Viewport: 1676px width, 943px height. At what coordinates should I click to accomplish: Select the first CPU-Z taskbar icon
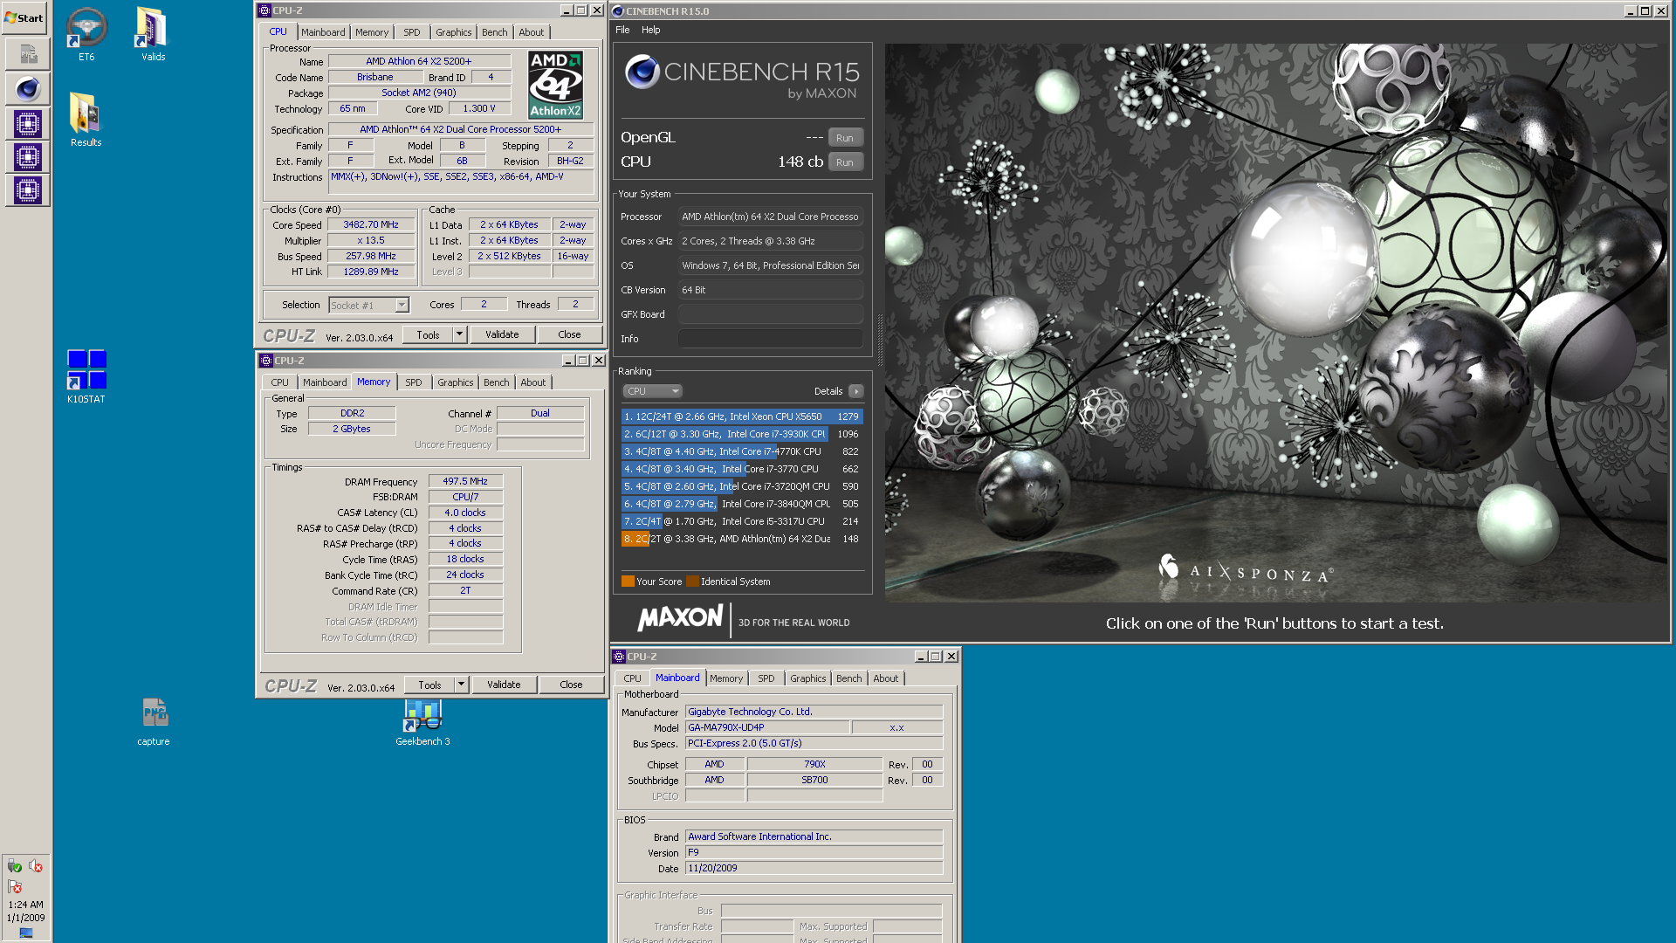point(27,124)
